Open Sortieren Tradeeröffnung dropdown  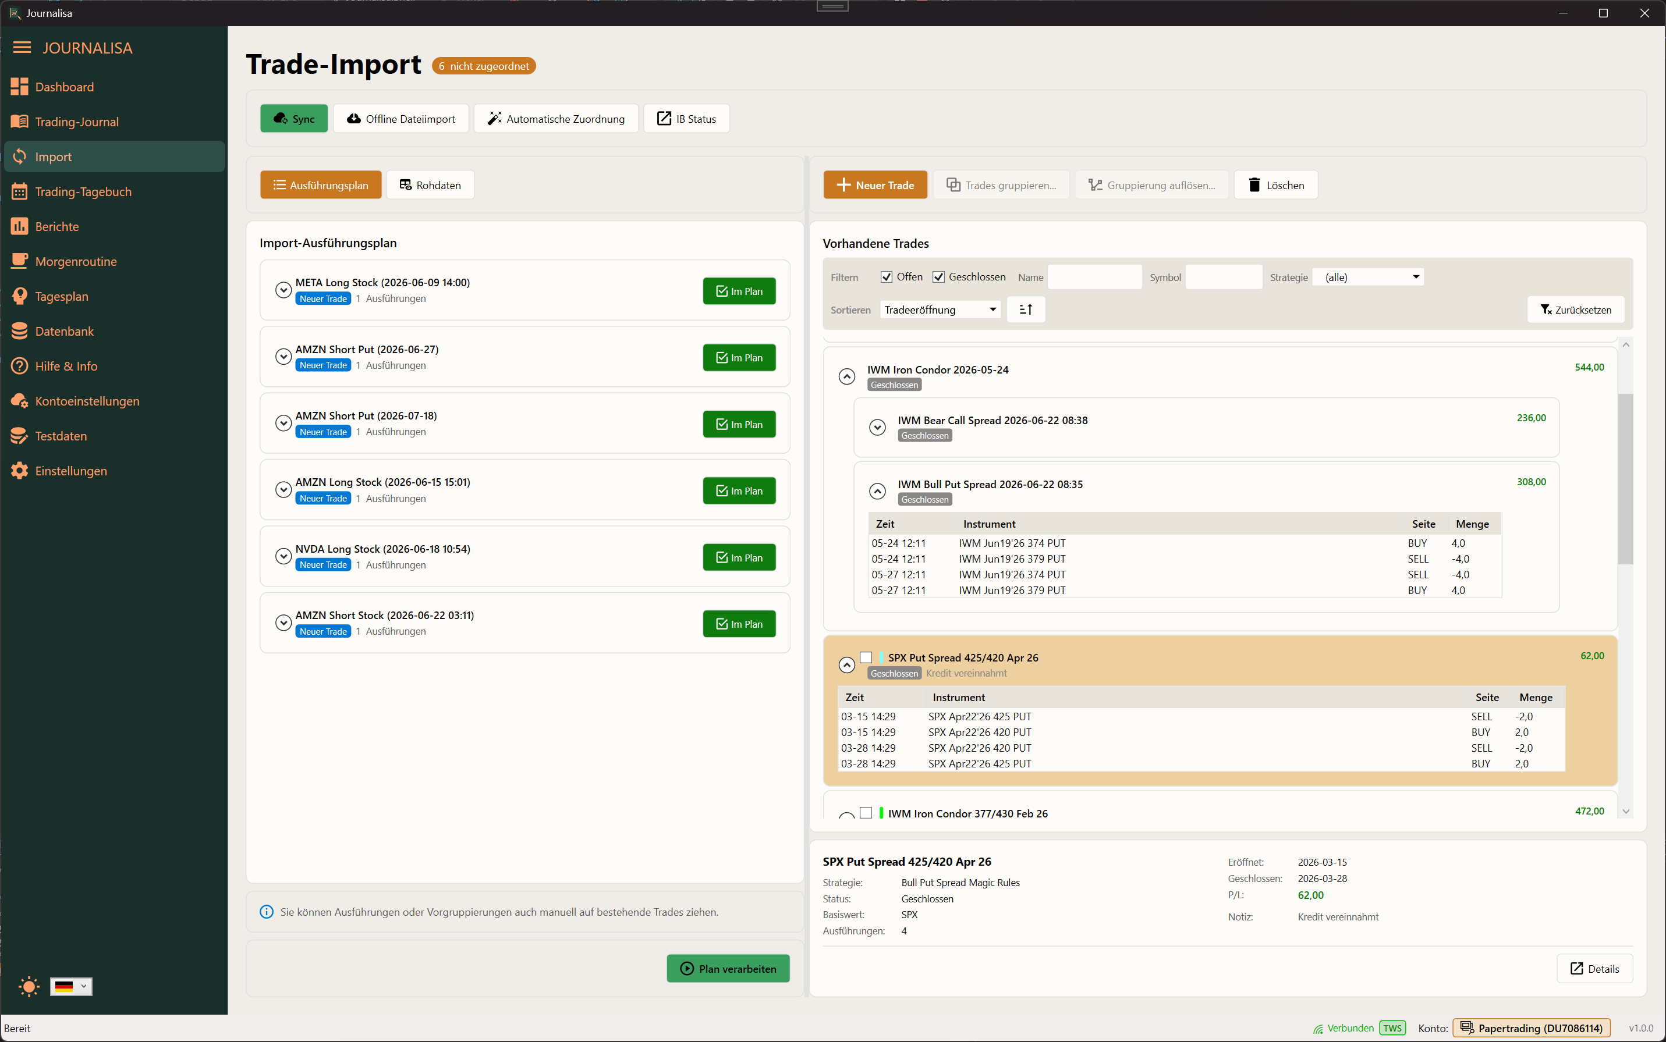[x=940, y=310]
